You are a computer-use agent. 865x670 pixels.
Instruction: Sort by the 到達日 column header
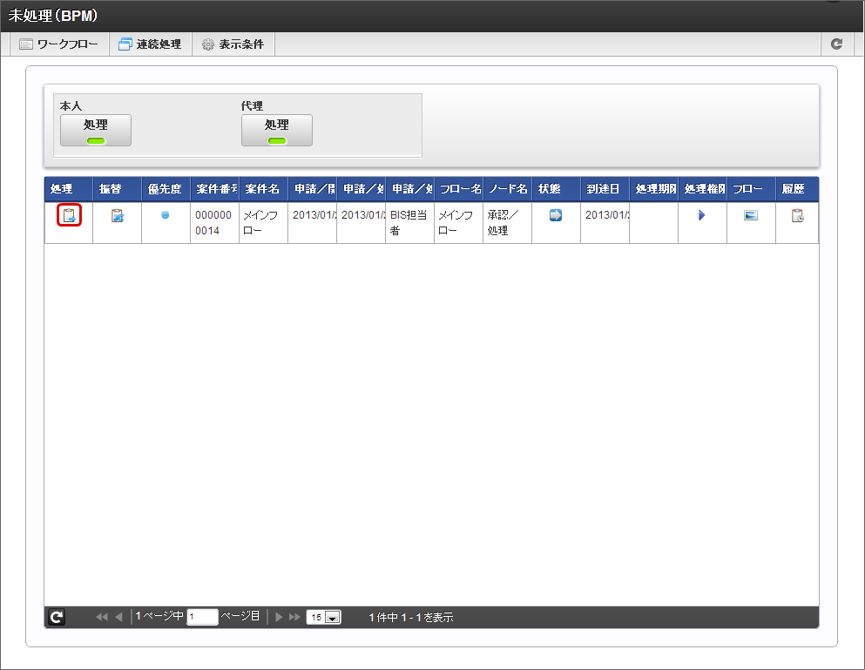pyautogui.click(x=604, y=189)
